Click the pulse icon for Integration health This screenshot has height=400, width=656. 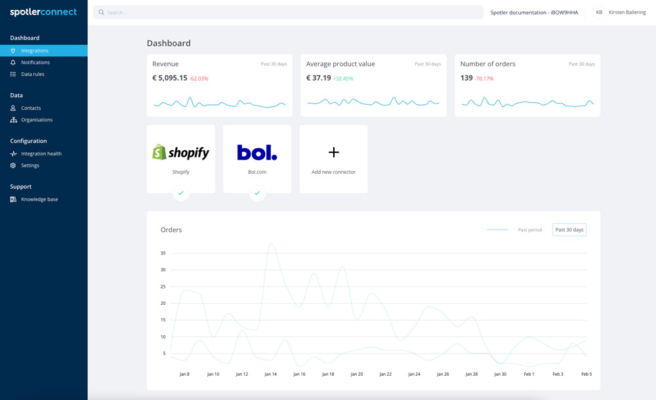coord(13,153)
